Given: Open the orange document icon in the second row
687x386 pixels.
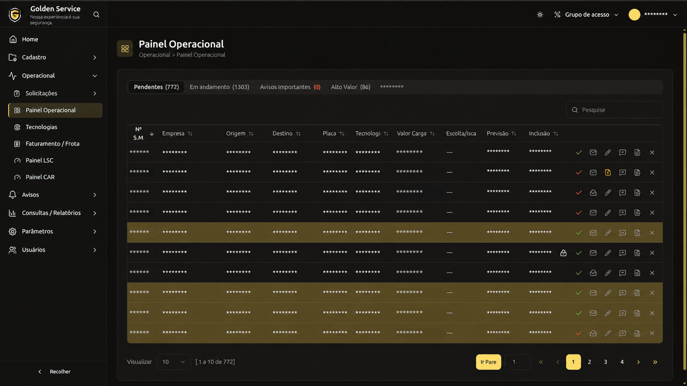Looking at the screenshot, I should (x=608, y=173).
